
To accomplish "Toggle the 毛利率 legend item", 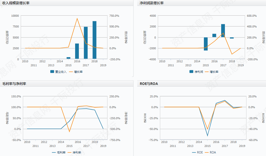I will tap(59, 152).
